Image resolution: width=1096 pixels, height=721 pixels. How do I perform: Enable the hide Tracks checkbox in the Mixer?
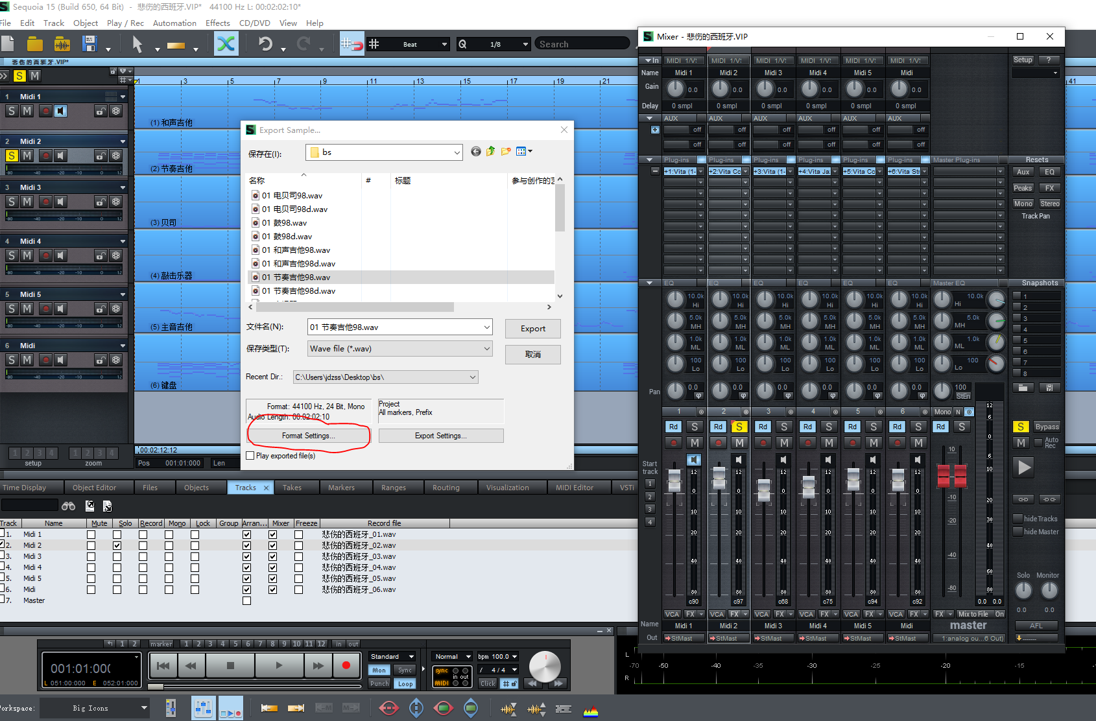click(x=1018, y=519)
